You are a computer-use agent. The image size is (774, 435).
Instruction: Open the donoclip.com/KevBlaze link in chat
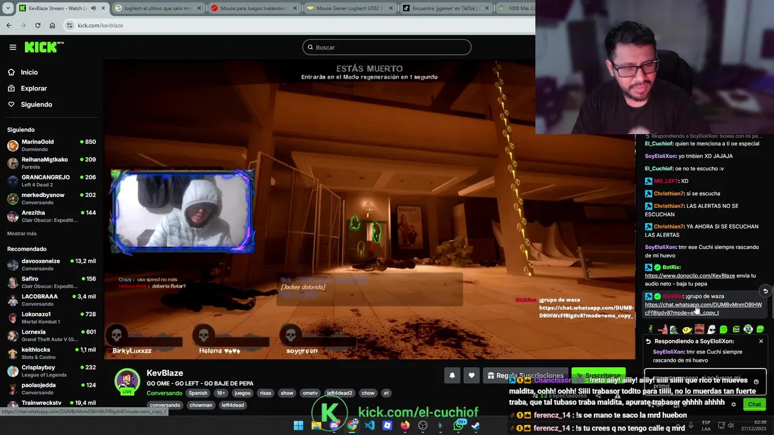click(690, 275)
